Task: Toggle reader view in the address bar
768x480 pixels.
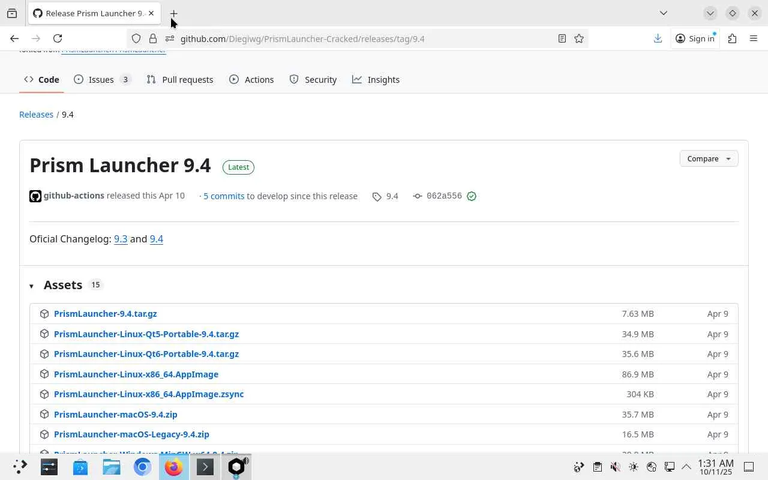Action: [x=562, y=38]
